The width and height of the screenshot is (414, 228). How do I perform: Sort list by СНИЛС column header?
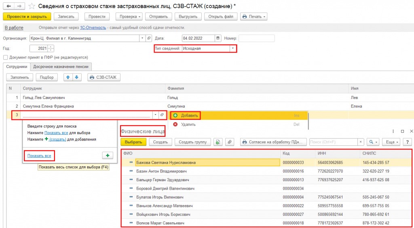386,153
